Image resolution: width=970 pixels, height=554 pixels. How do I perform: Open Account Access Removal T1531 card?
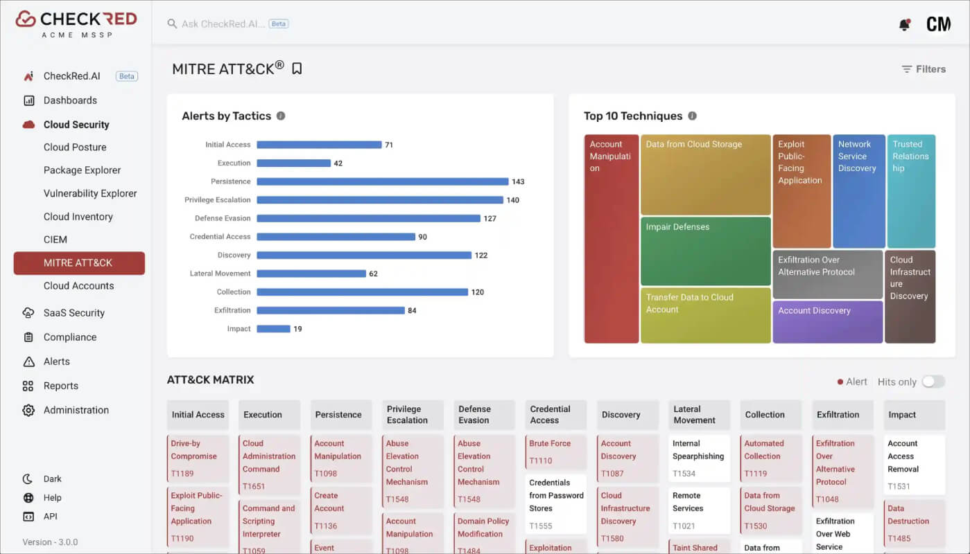pos(915,465)
